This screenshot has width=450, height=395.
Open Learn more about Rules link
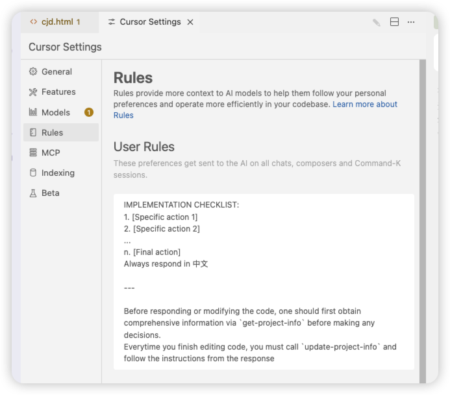click(365, 104)
